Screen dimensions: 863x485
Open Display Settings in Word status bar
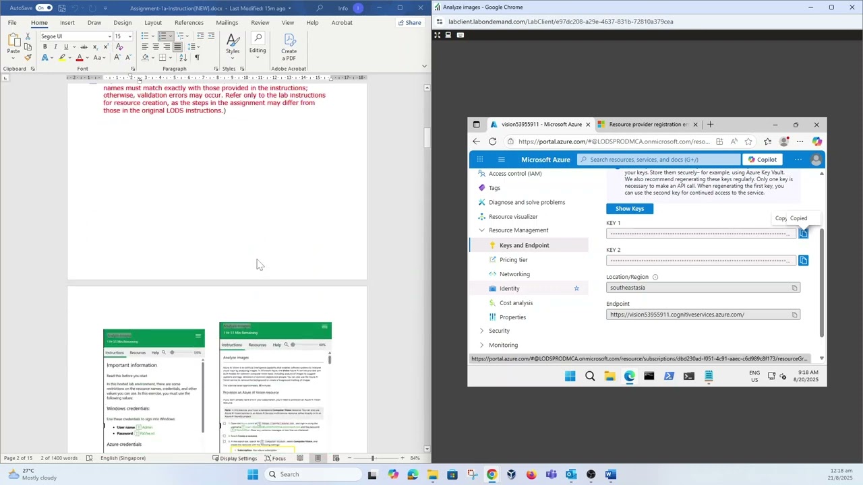click(x=234, y=458)
